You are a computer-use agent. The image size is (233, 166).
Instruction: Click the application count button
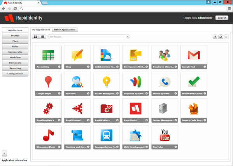click(x=226, y=37)
